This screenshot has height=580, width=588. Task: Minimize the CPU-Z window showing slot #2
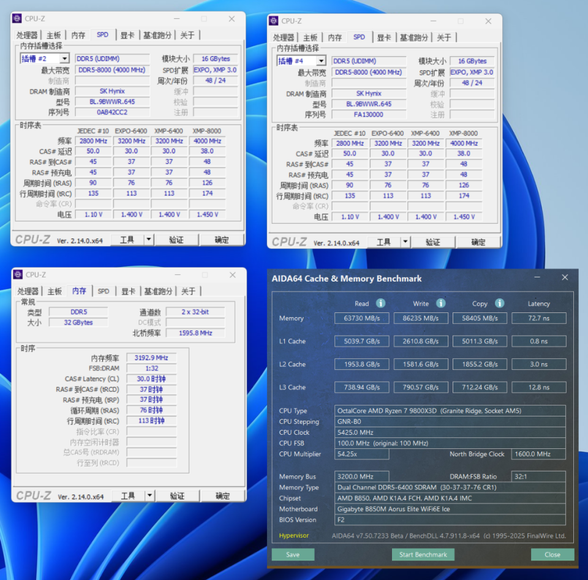pos(176,19)
